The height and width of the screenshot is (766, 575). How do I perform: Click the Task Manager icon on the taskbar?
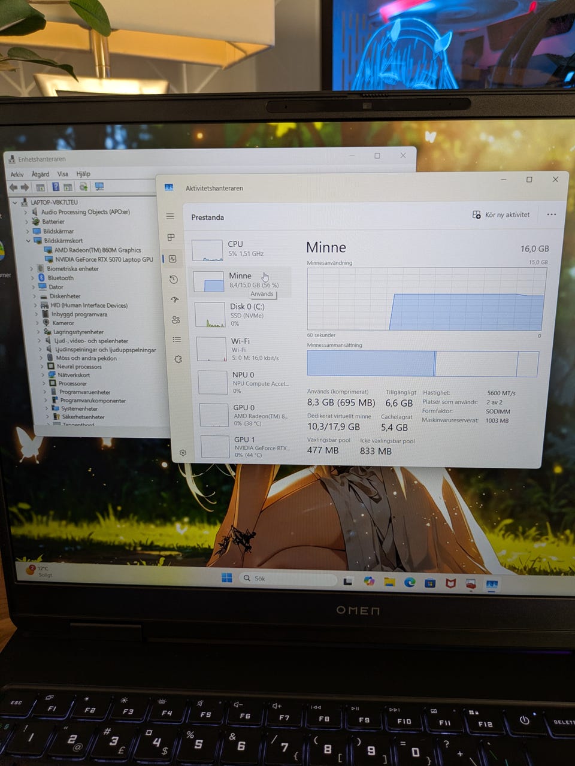(x=492, y=584)
